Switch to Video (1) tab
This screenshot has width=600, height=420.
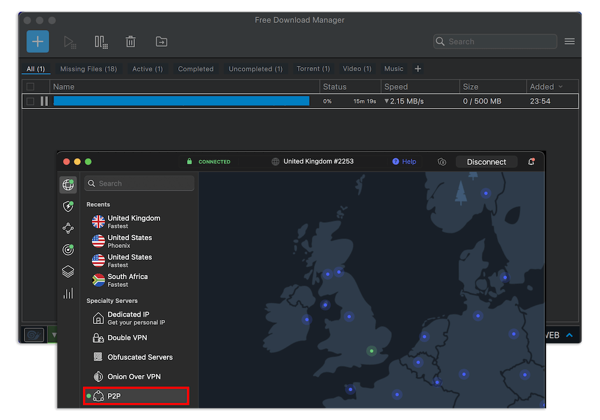pyautogui.click(x=357, y=69)
